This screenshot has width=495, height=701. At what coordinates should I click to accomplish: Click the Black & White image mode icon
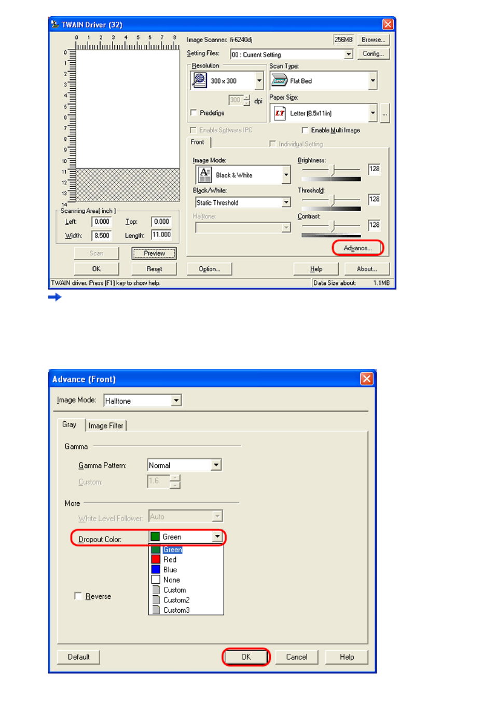205,175
